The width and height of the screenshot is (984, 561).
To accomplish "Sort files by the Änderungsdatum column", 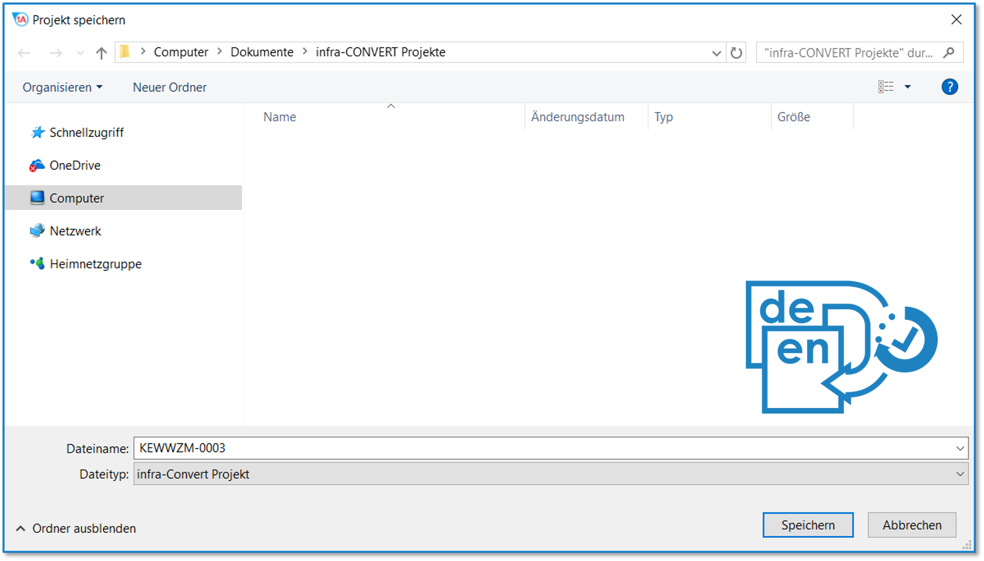I will click(578, 117).
